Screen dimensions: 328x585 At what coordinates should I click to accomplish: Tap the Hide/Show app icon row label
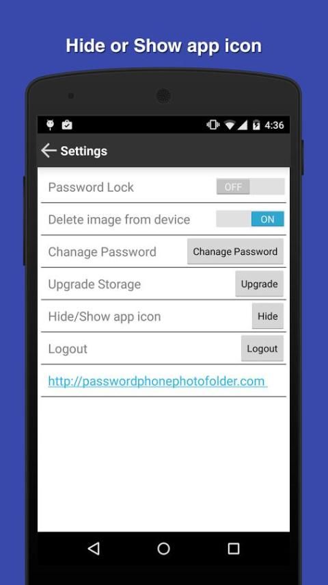pyautogui.click(x=105, y=316)
